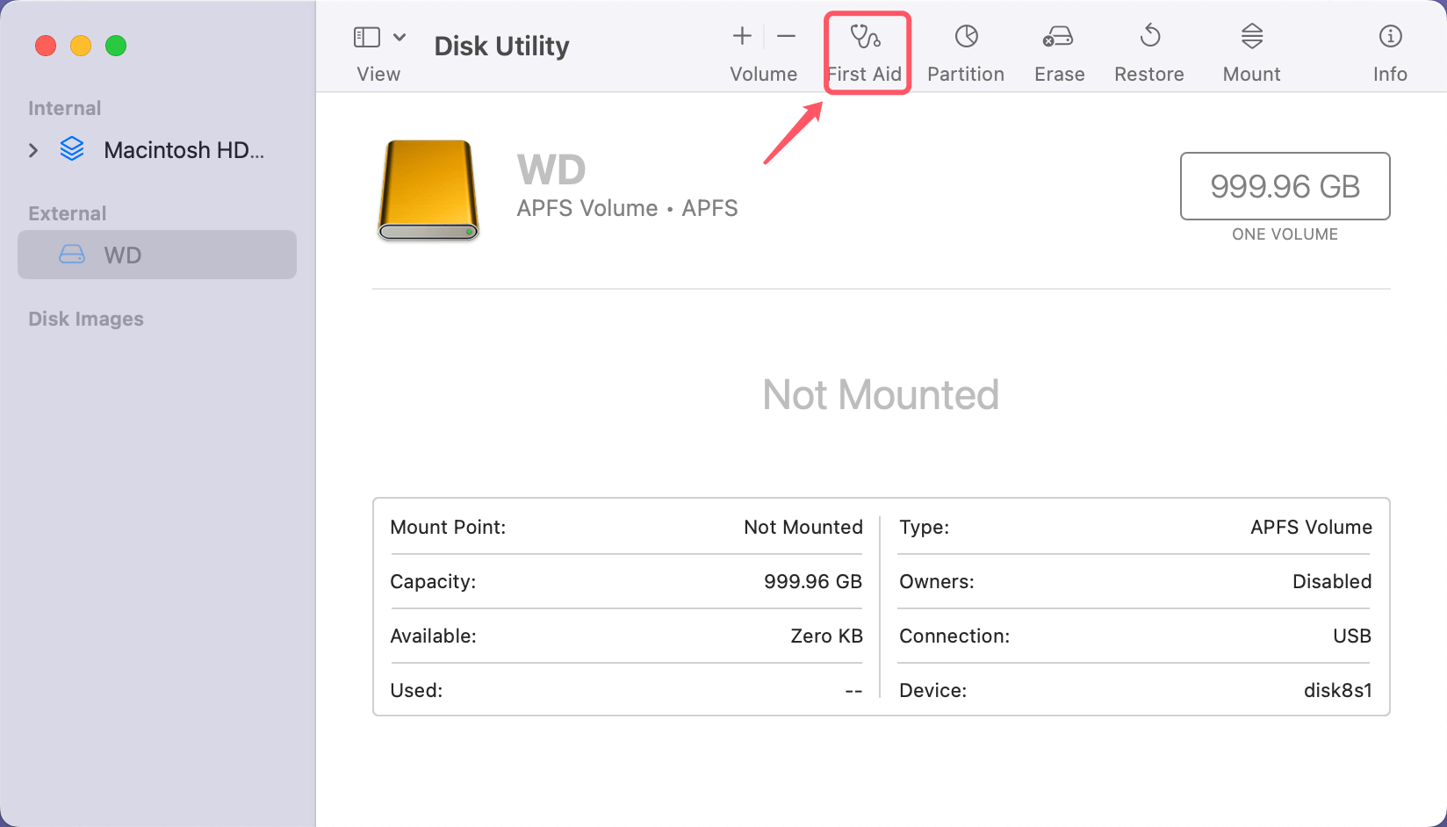Image resolution: width=1447 pixels, height=827 pixels.
Task: Click the Disk Images section label
Action: tap(85, 318)
